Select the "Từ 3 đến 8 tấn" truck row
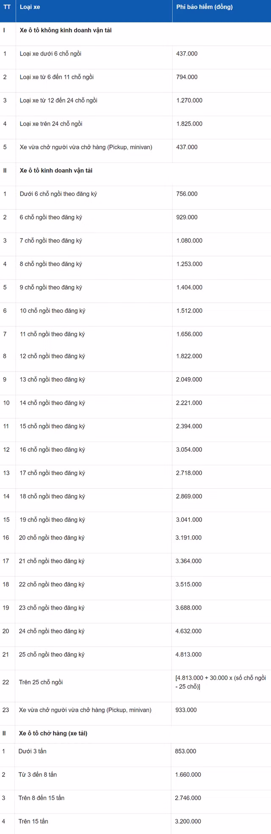Viewport: 271px width, 834px height. pyautogui.click(x=37, y=775)
